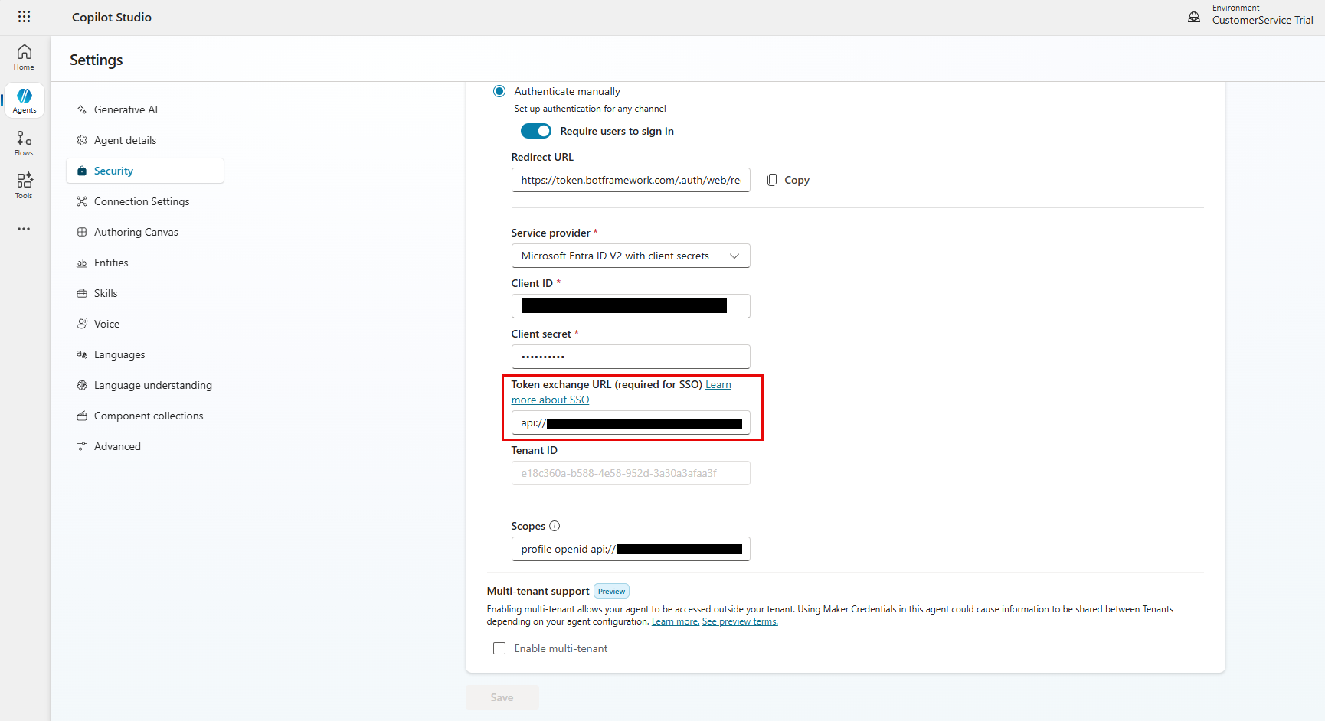Select Security settings page
Screen dimensions: 1325x721
click(x=145, y=171)
